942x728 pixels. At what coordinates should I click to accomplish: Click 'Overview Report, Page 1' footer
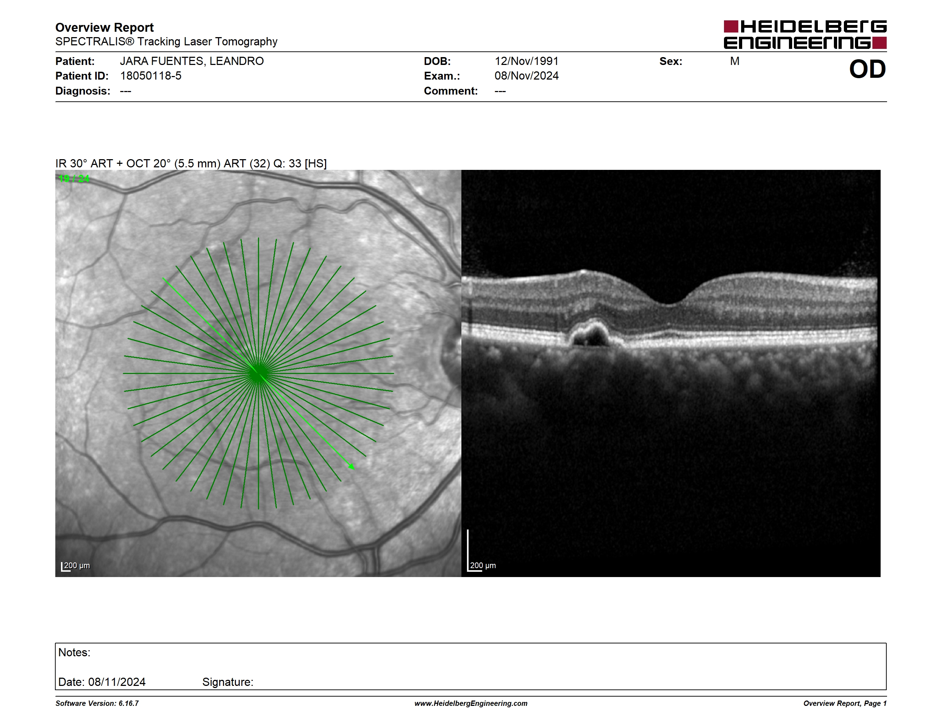pos(845,703)
